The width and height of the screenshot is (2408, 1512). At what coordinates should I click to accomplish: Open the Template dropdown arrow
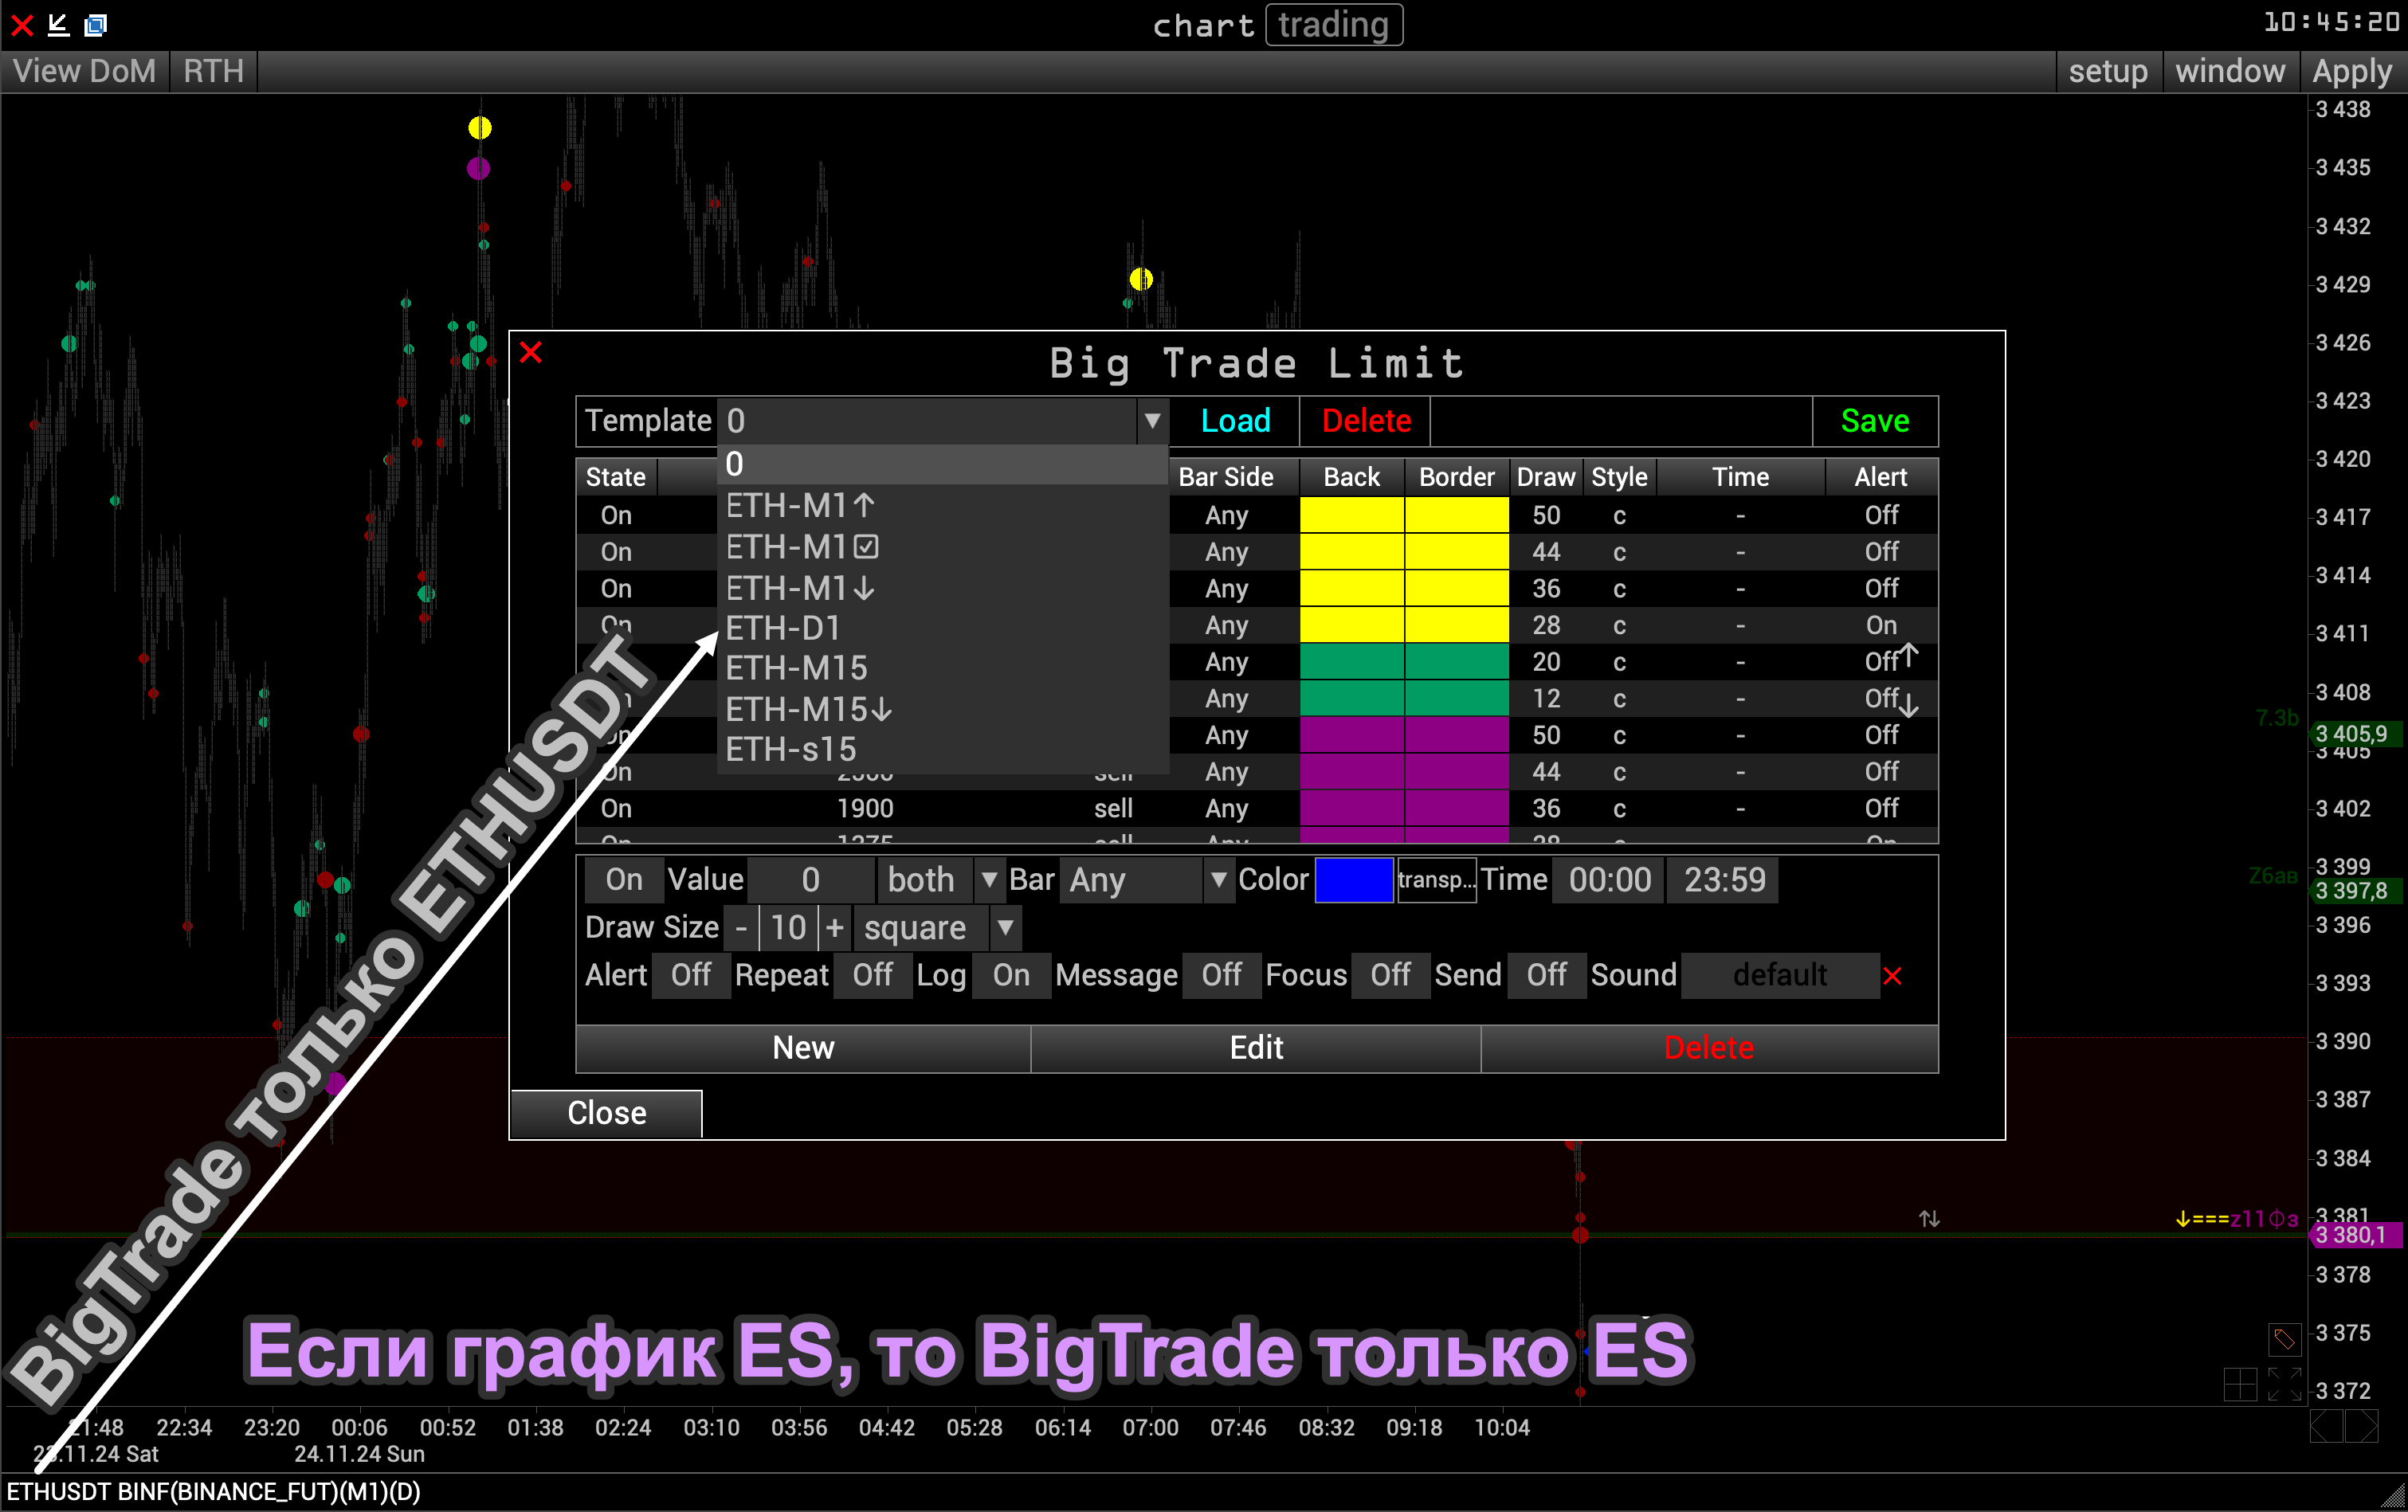[x=1152, y=421]
